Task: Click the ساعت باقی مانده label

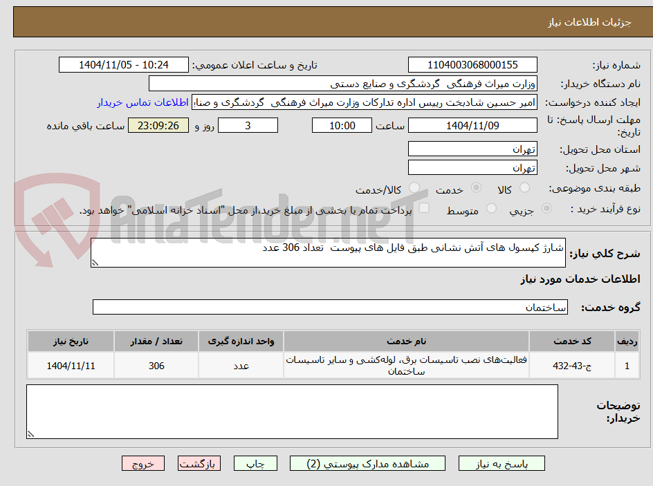Action: coord(85,126)
